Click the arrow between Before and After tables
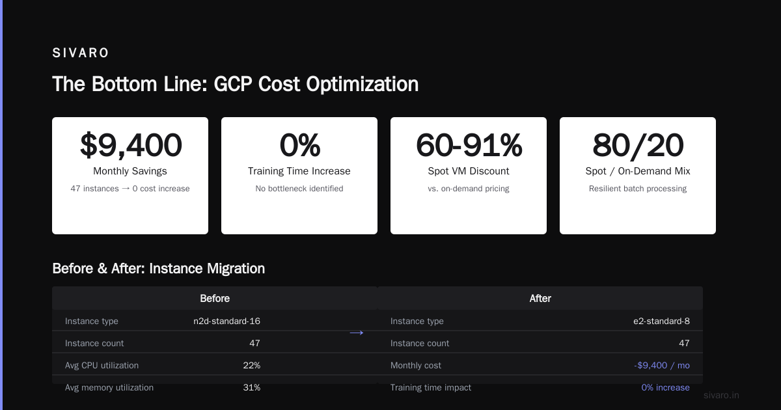This screenshot has width=781, height=410. click(357, 333)
